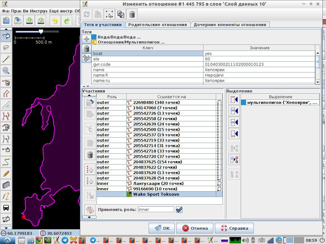
Task: Open the Вода/Вода/Вода preset link
Action: point(119,37)
